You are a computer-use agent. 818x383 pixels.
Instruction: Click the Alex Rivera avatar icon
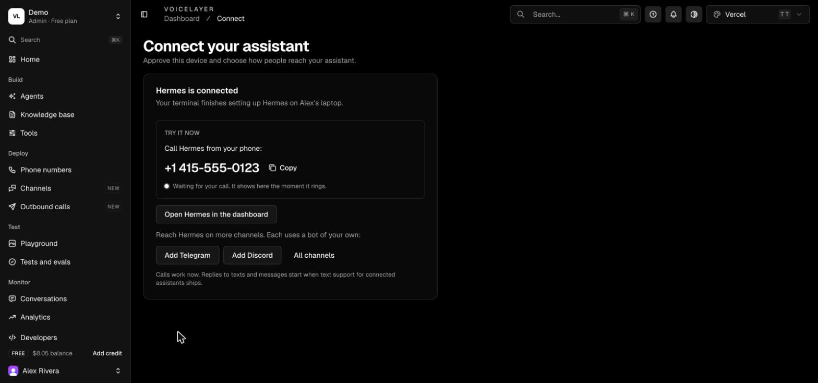click(14, 371)
